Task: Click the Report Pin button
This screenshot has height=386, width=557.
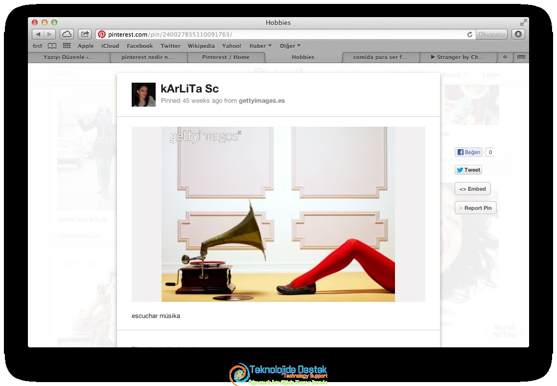Action: (x=475, y=208)
